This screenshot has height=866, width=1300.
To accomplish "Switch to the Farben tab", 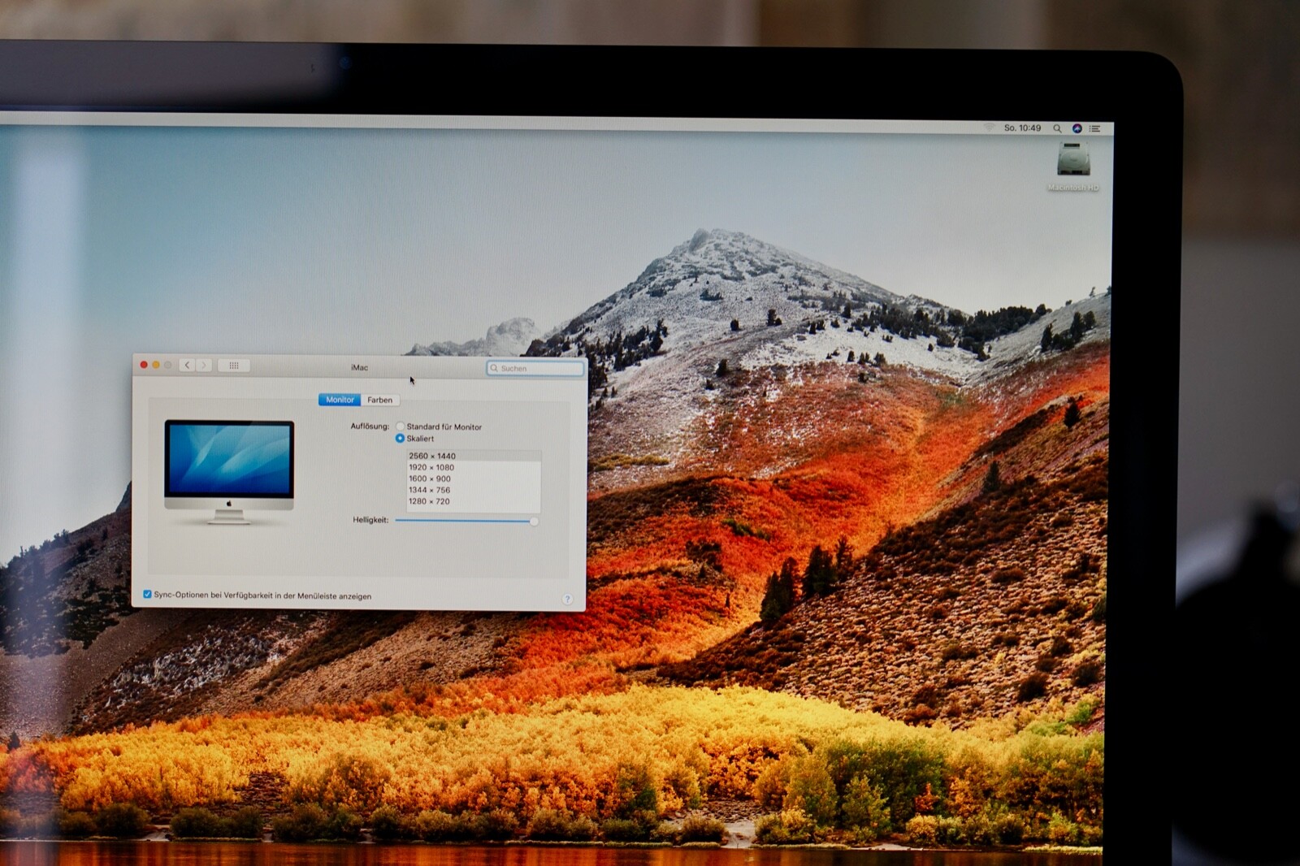I will click(379, 400).
